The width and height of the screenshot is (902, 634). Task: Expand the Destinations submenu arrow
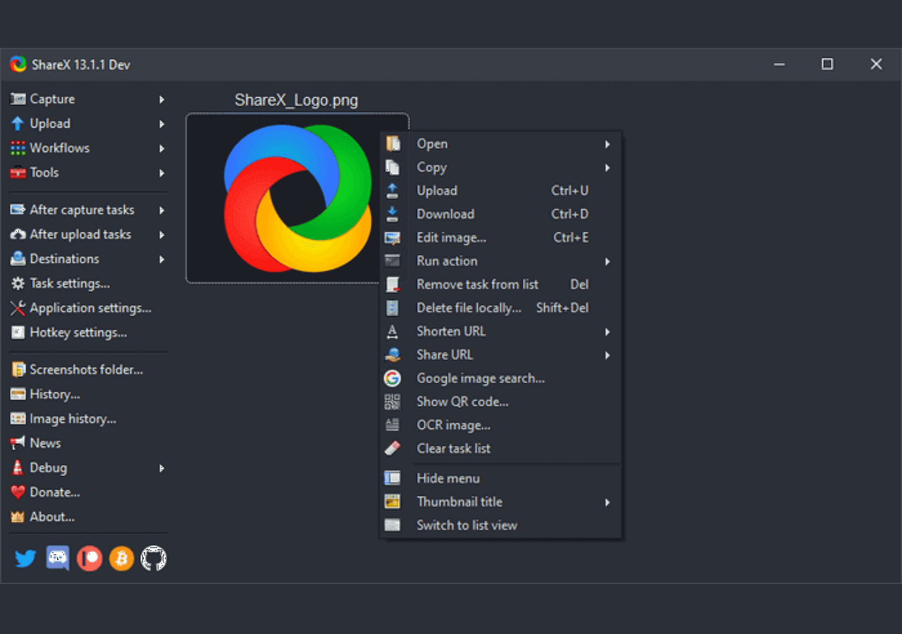[x=162, y=259]
